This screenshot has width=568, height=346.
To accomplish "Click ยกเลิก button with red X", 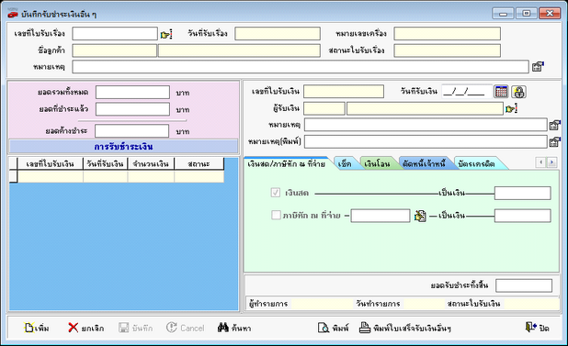I will coord(86,328).
